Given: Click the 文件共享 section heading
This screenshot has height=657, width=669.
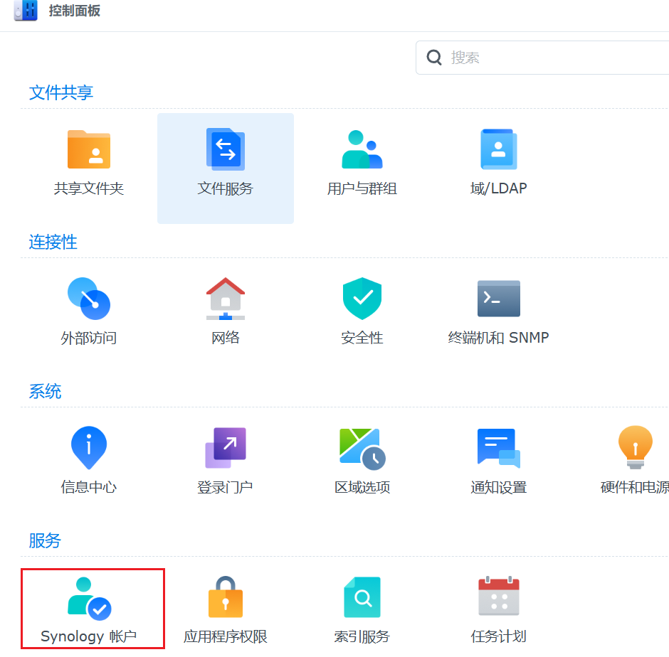Looking at the screenshot, I should 61,92.
